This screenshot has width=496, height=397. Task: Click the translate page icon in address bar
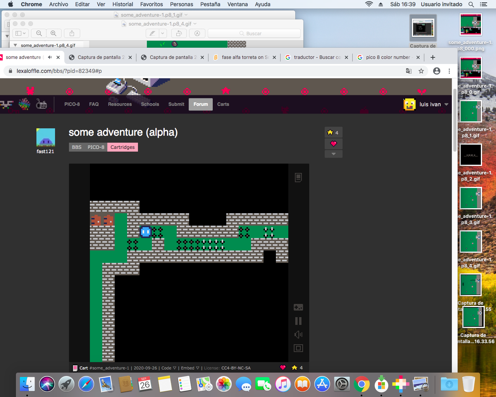coord(408,71)
